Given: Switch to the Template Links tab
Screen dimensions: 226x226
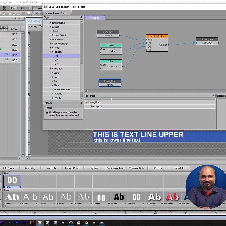Looking at the screenshot, I should pos(137,168).
